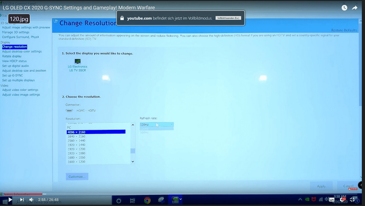
Task: Open Task View on the taskbar
Action: tap(132, 201)
